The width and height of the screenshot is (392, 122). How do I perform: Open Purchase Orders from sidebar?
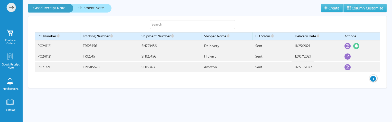pos(10,33)
